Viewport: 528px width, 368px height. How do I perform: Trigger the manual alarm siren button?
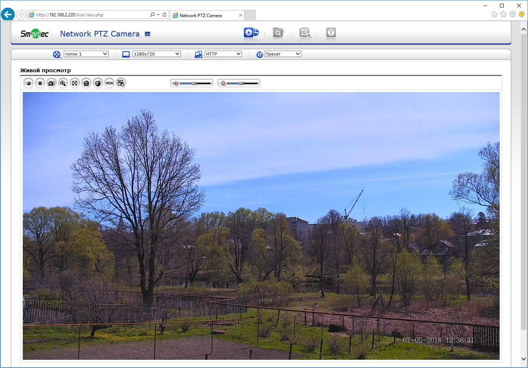click(86, 83)
